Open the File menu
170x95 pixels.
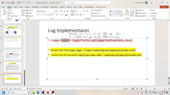coord(3,7)
